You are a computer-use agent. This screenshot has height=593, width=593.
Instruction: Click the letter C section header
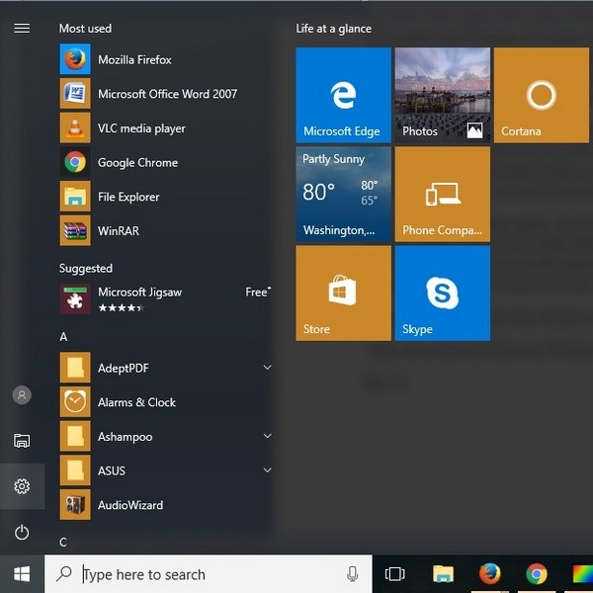tap(63, 542)
